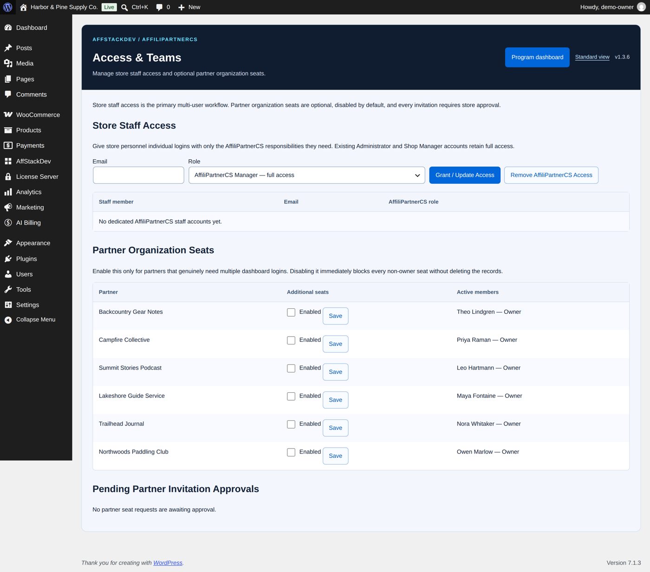Click the AffStackDev grid icon

click(8, 161)
